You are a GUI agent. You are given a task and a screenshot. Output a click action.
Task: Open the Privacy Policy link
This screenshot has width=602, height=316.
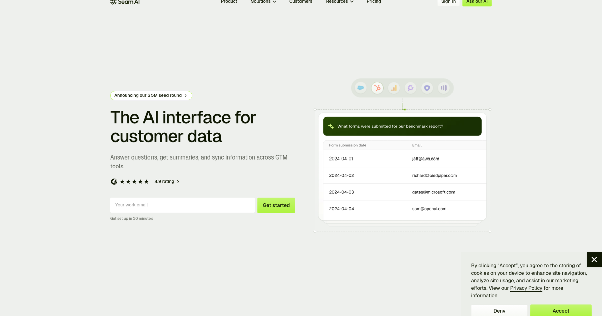coord(526,288)
